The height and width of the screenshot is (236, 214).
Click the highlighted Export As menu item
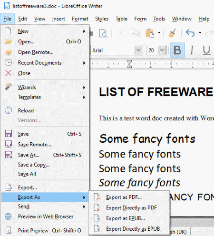tap(45, 197)
